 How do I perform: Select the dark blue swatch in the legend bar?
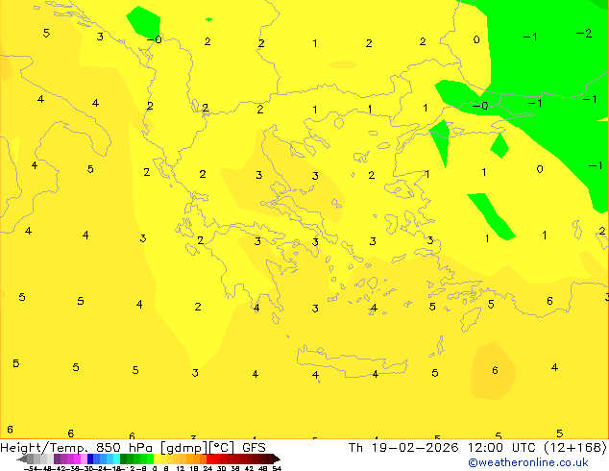(x=90, y=459)
